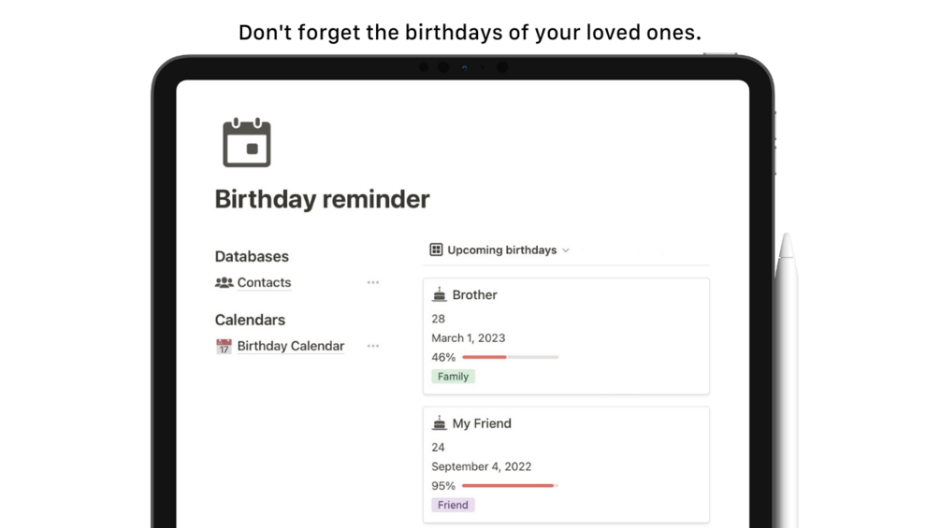Click the My Friend card's 95% progress bar
Image resolution: width=940 pixels, height=528 pixels.
click(x=510, y=486)
